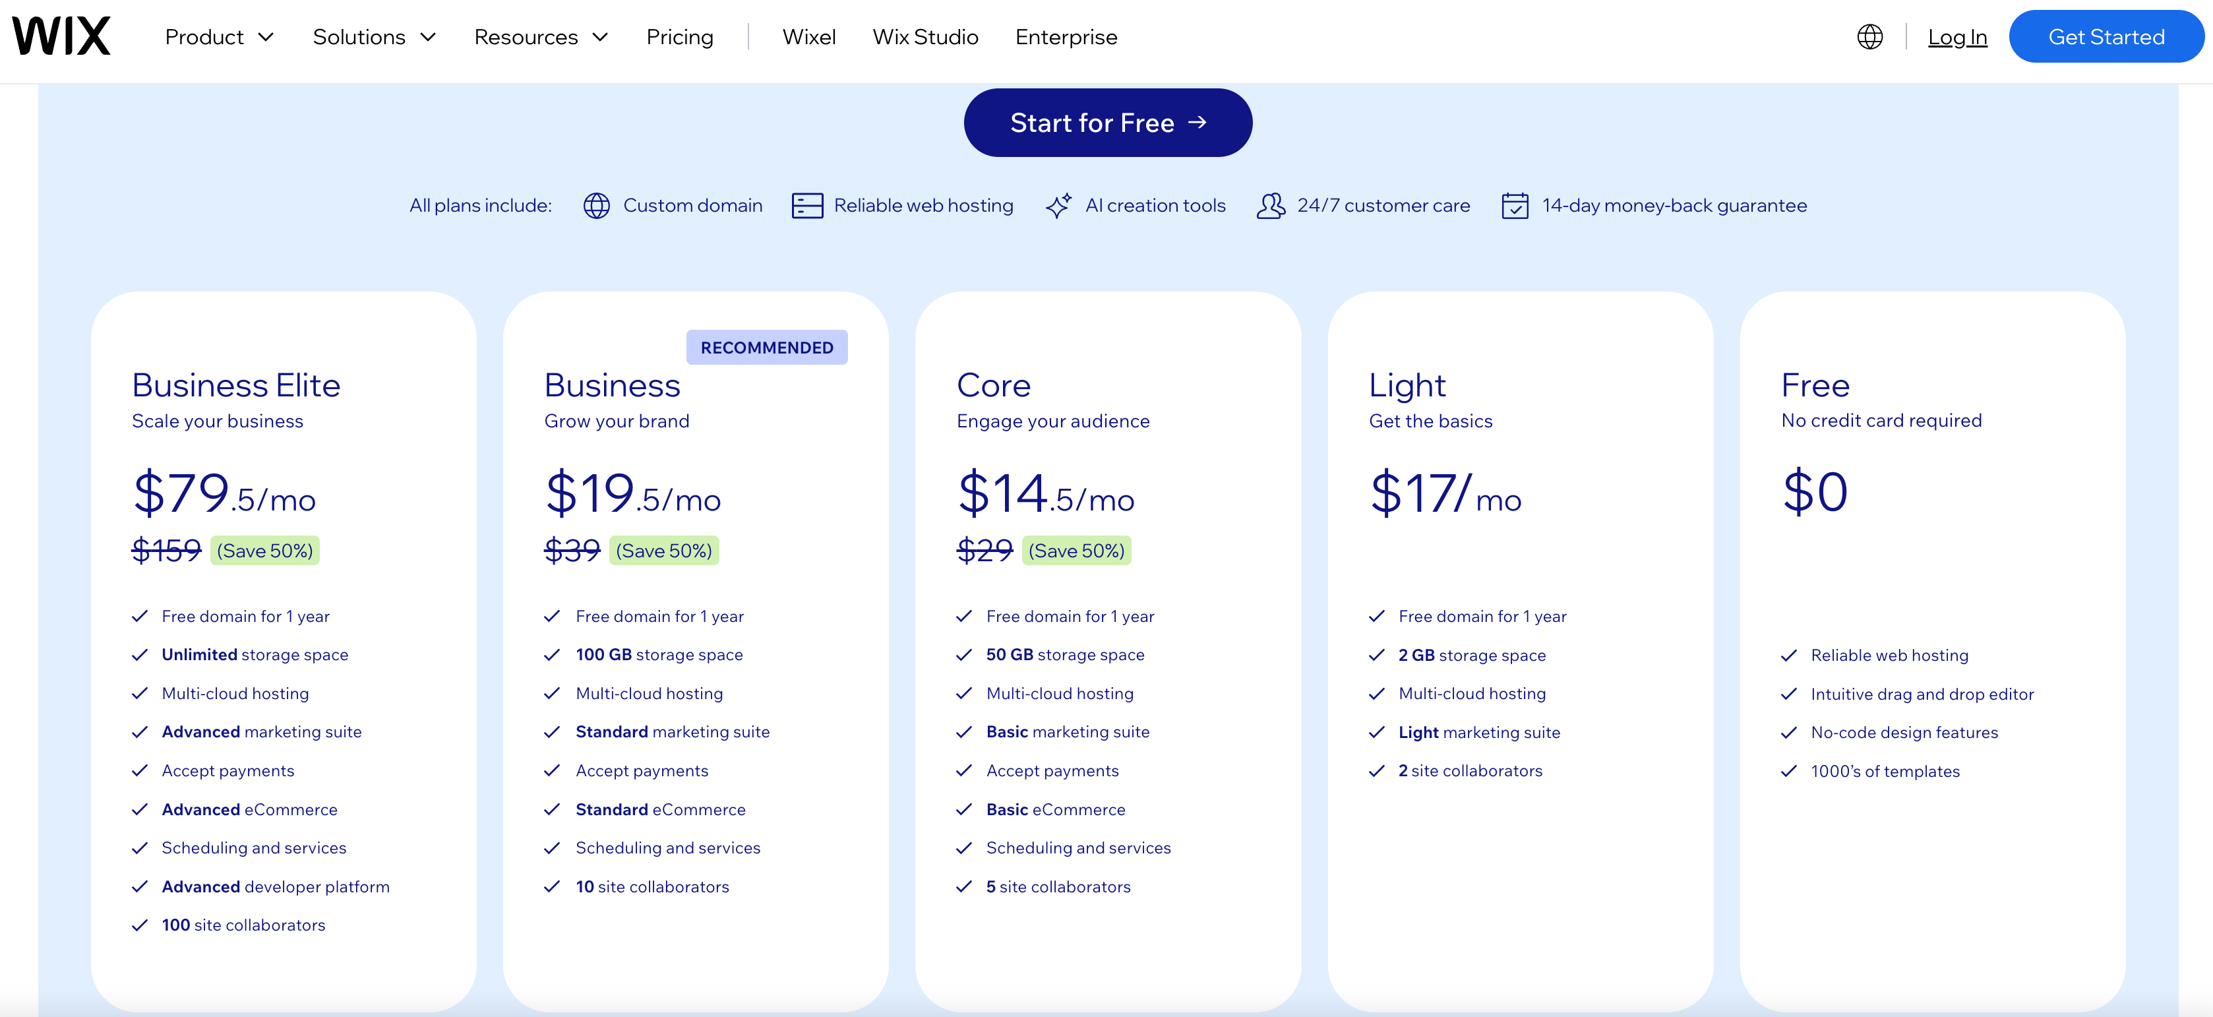
Task: Click the Get Started button
Action: (x=2106, y=36)
